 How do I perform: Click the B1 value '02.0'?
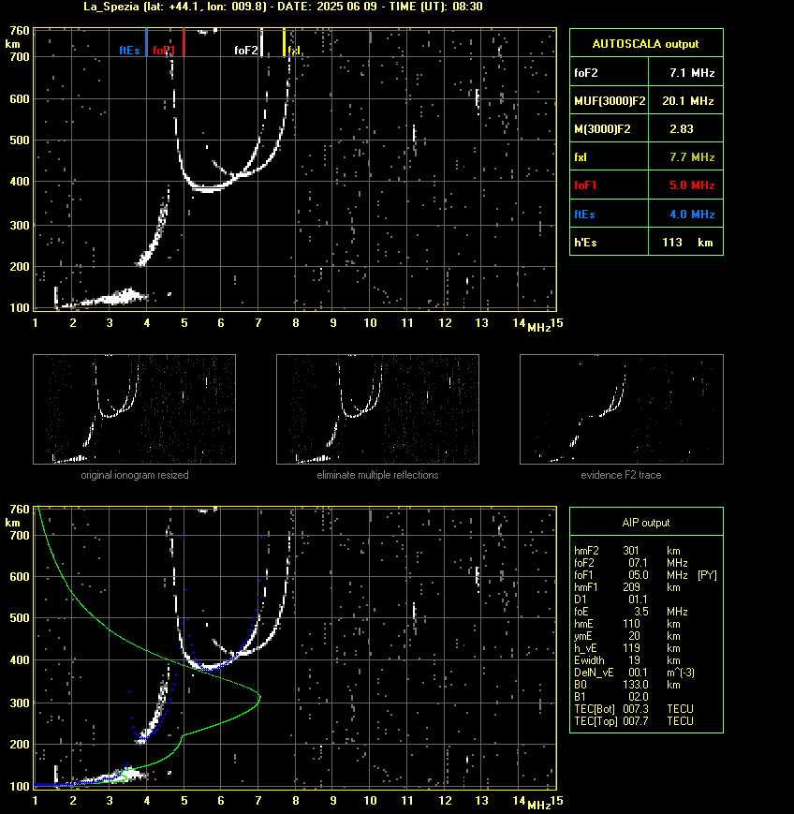click(x=639, y=697)
